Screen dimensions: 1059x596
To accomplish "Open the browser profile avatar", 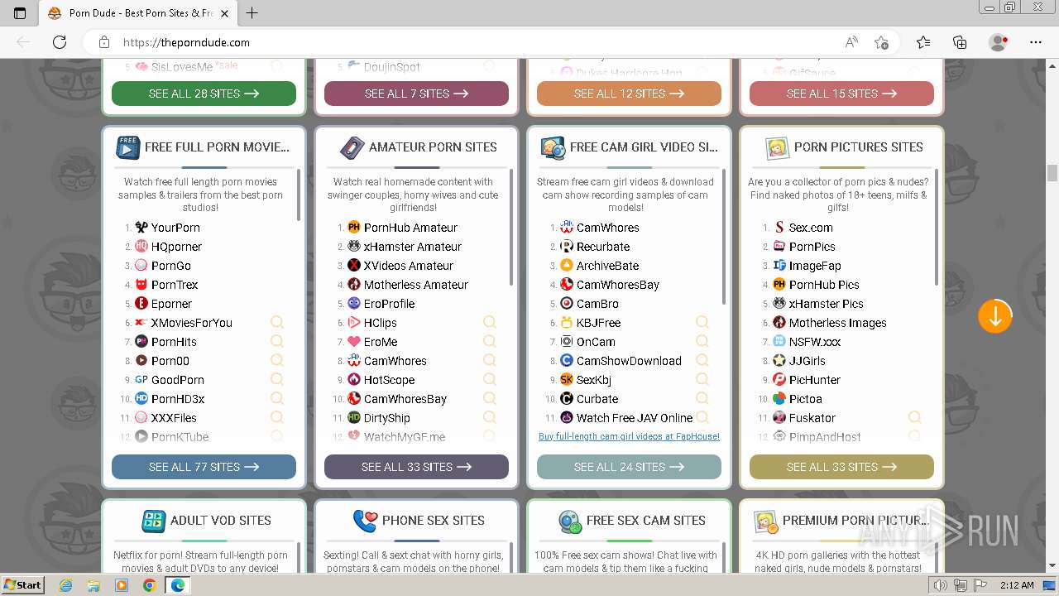I will pyautogui.click(x=999, y=42).
